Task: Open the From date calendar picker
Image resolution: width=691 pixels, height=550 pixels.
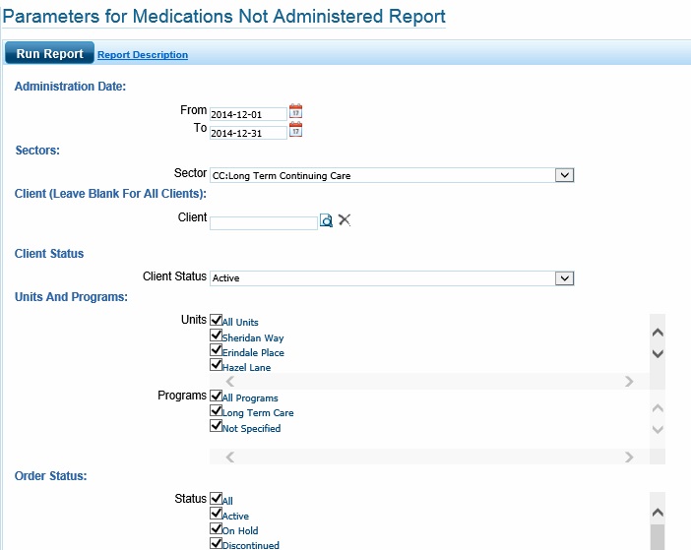Action: (x=295, y=112)
